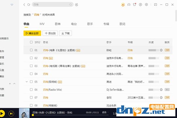
Task: Open artist 李玟 in row 07
Action: [x=109, y=98]
